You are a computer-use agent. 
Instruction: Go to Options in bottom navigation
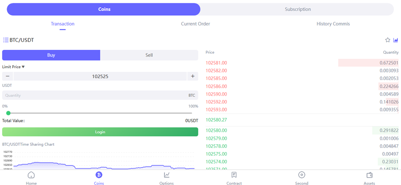(x=166, y=175)
